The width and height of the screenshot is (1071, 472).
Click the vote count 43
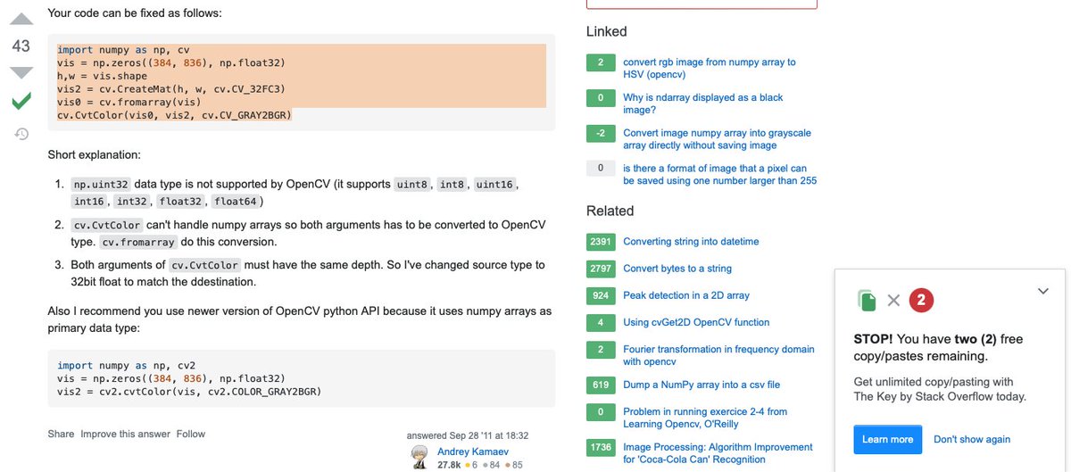(21, 46)
